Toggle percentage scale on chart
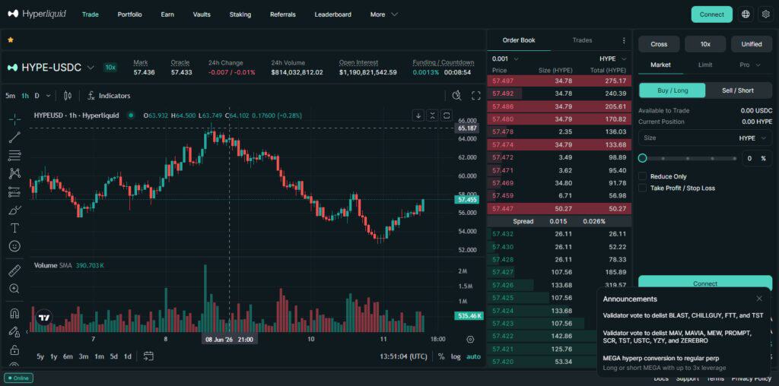 click(x=441, y=356)
